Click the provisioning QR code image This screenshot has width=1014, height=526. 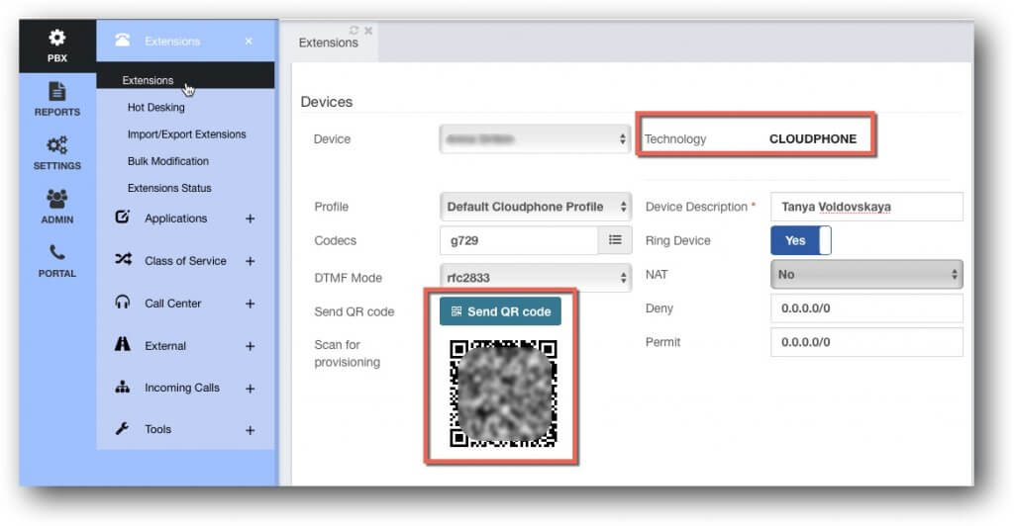[502, 394]
